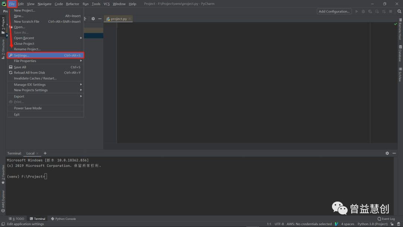Image resolution: width=403 pixels, height=227 pixels.
Task: Open the Database tool window
Action: 400,53
